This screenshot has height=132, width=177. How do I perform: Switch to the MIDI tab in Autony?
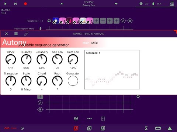point(94,43)
